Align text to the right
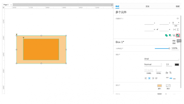 [153, 78]
